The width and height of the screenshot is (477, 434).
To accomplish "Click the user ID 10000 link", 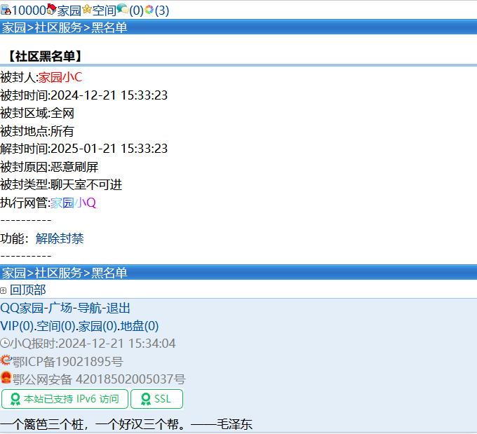I will pos(29,10).
